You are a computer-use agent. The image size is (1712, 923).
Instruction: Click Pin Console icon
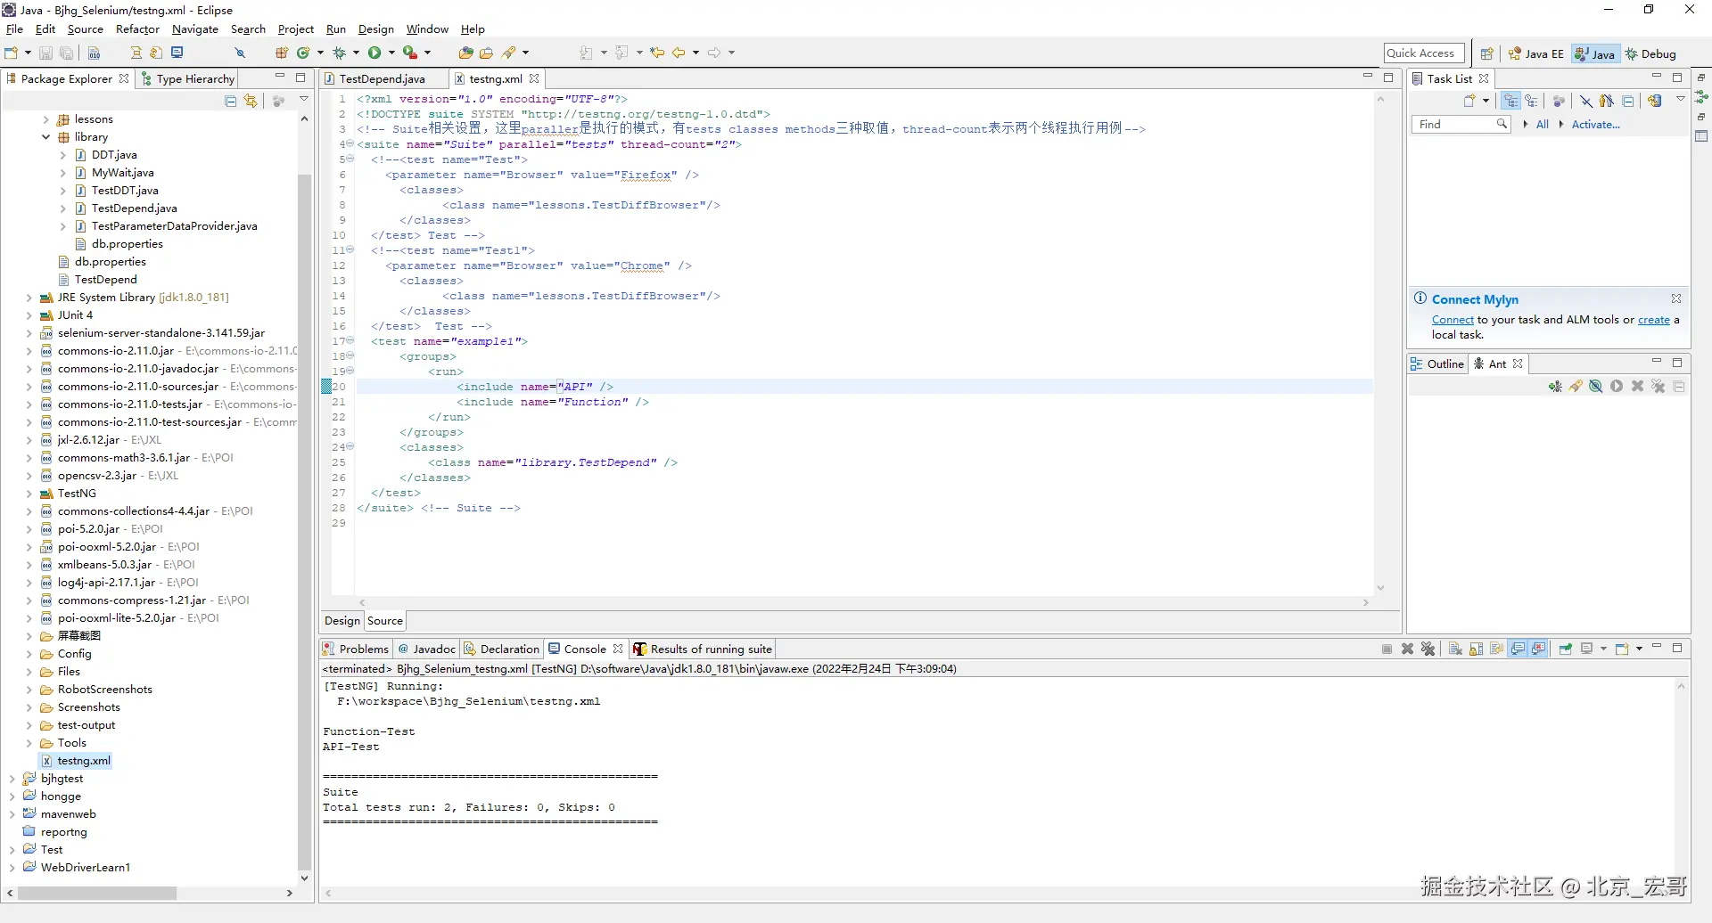pyautogui.click(x=1566, y=649)
